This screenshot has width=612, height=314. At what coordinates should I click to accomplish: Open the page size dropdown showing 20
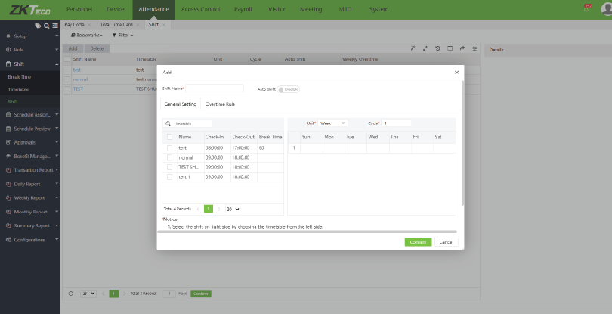pyautogui.click(x=232, y=208)
